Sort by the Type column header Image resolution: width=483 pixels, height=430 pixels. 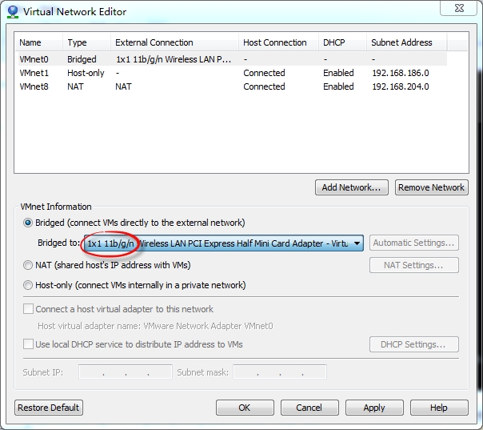point(87,42)
